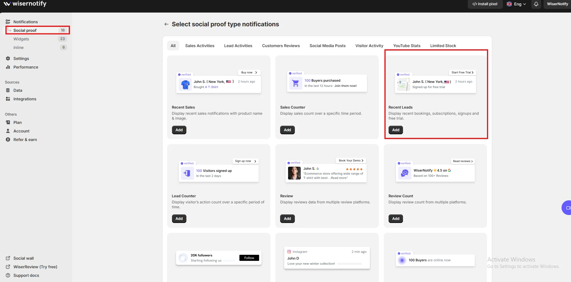The image size is (571, 282).
Task: Click the T-shirt image in Recent Sales preview
Action: 185,84
